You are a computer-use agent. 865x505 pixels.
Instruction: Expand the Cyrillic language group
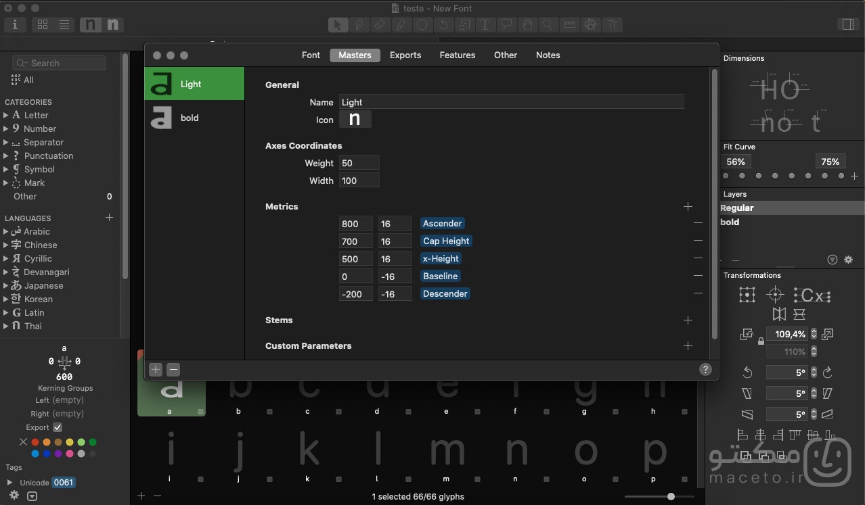[6, 258]
